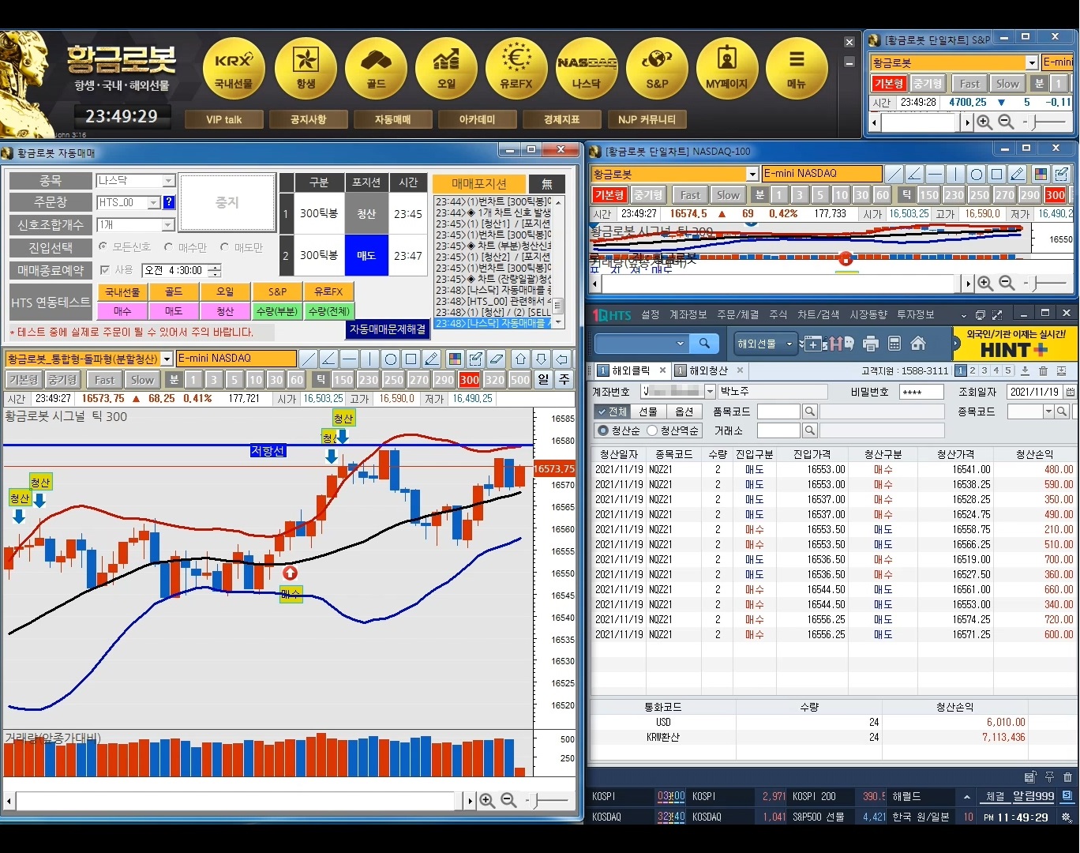This screenshot has height=853, width=1080.
Task: Open the 메뉴 hamburger round icon
Action: (797, 69)
